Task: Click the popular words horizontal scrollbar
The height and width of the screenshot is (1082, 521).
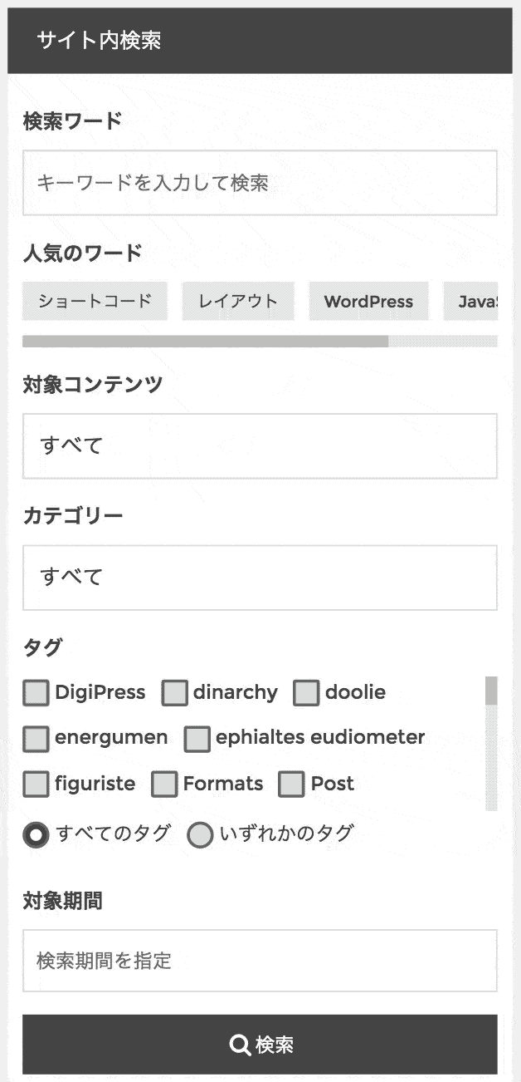Action: pyautogui.click(x=205, y=341)
